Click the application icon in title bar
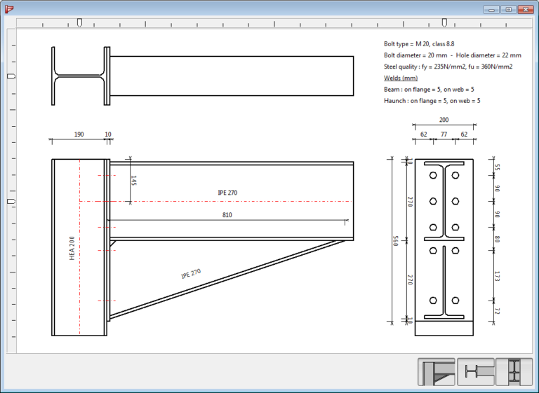The height and width of the screenshot is (393, 539). click(9, 9)
